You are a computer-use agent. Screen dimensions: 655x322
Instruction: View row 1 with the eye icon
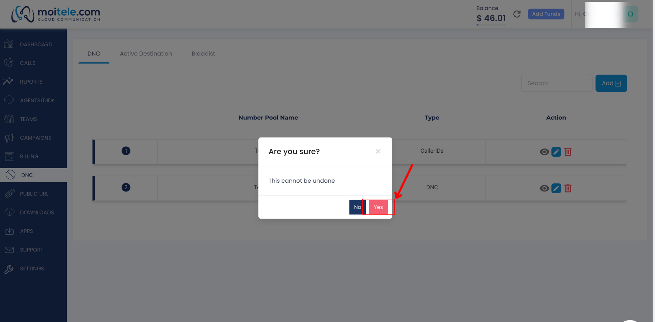click(544, 152)
